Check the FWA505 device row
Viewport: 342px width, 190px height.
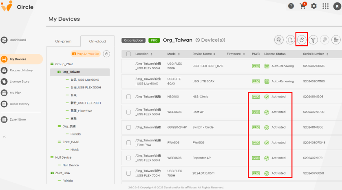point(129,143)
